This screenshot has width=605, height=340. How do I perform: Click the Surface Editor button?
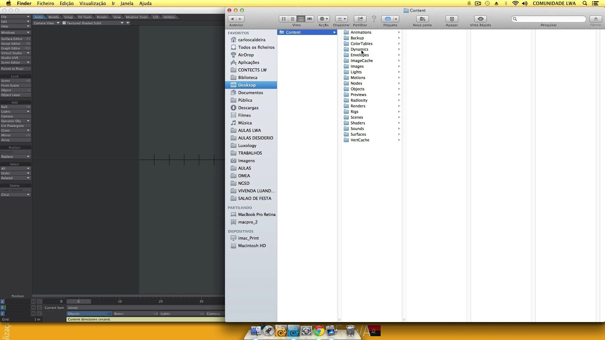pyautogui.click(x=15, y=39)
